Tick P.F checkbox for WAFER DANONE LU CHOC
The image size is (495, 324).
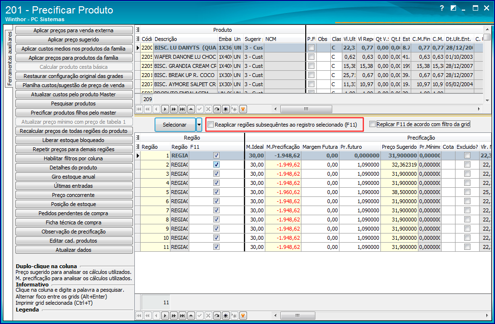pyautogui.click(x=311, y=57)
